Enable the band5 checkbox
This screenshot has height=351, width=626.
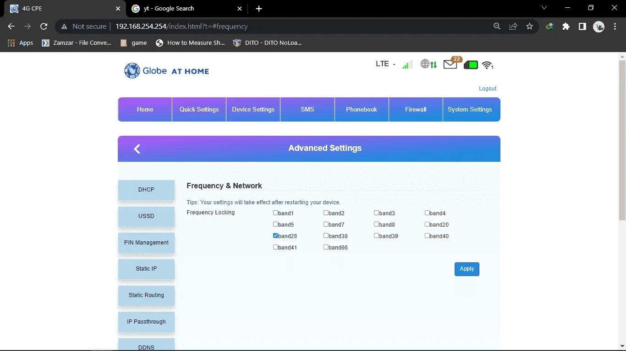[x=275, y=224]
